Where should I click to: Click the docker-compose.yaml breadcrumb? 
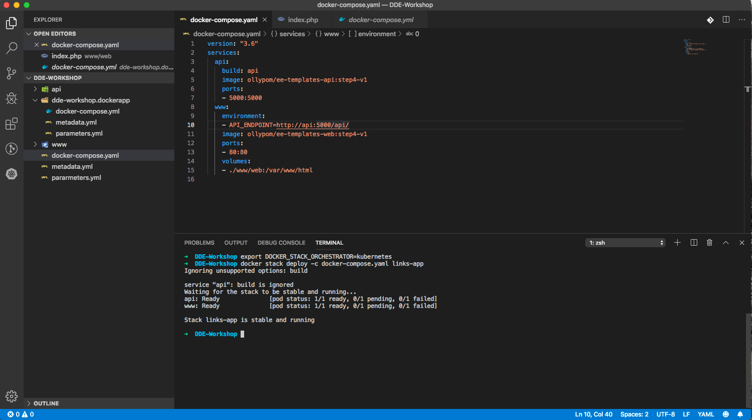[222, 34]
